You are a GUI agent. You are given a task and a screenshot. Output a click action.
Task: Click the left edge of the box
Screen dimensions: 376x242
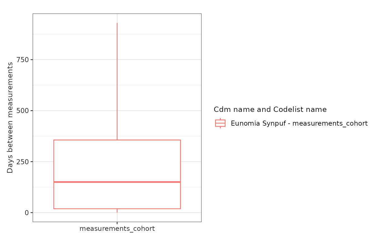pyautogui.click(x=54, y=174)
